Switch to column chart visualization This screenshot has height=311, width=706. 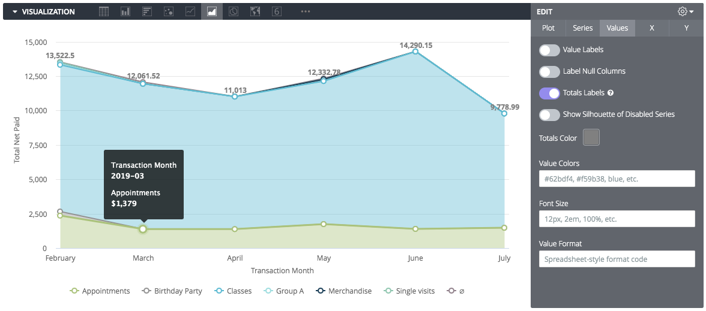125,11
